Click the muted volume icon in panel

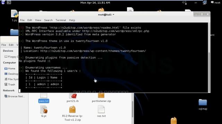click(184, 2)
